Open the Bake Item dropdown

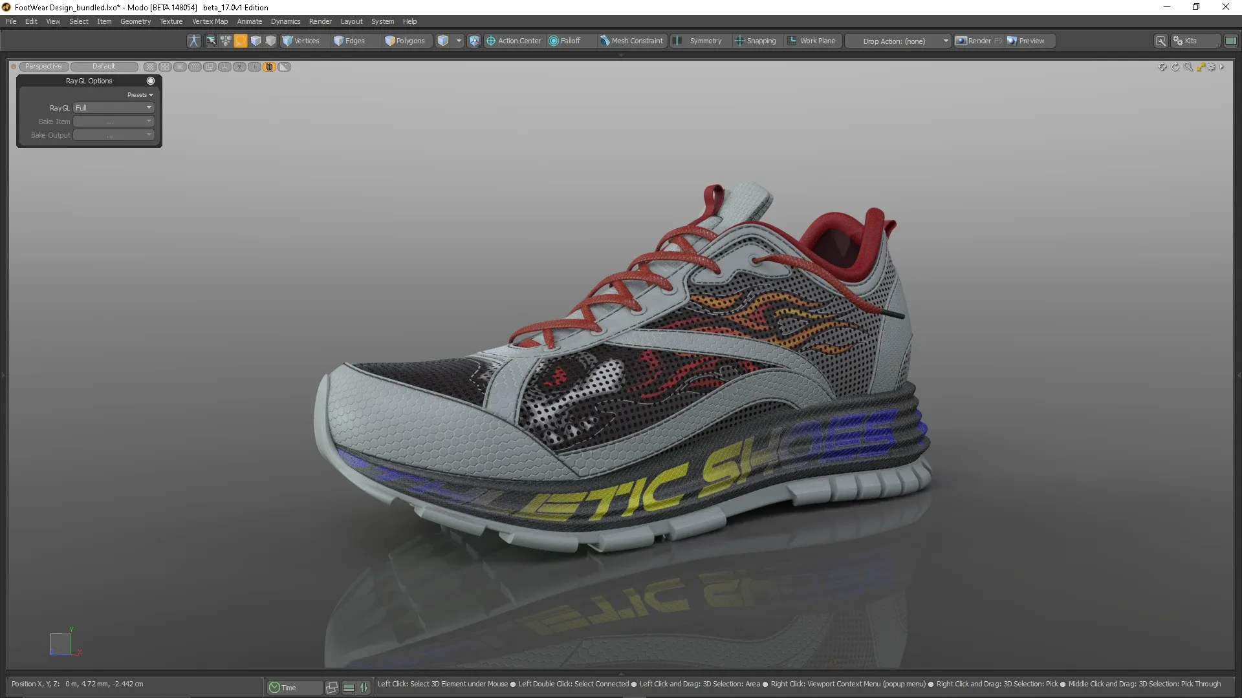click(x=114, y=122)
